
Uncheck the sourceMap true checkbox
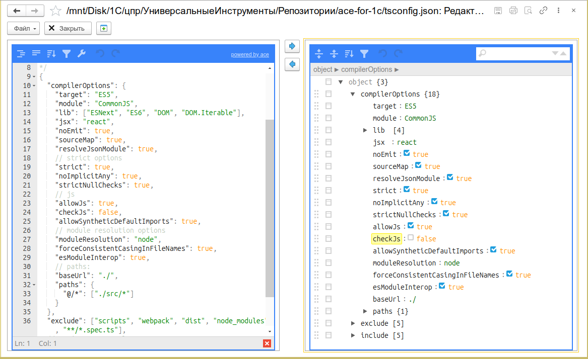(x=419, y=165)
